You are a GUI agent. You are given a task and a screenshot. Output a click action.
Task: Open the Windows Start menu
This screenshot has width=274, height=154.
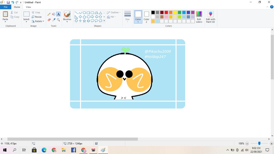point(5,150)
